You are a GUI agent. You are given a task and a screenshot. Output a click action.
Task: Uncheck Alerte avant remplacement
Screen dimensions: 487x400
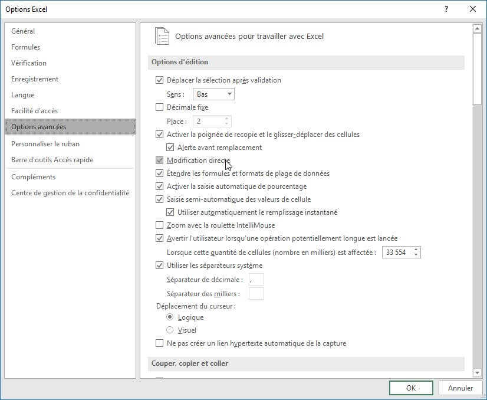tap(170, 147)
